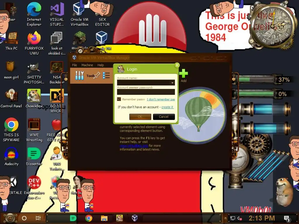Click the Tools icon in VirtualBox Manager
299x224 pixels.
(79, 76)
